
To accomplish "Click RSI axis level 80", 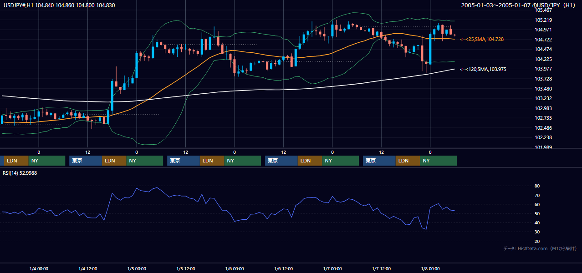I will point(537,186).
